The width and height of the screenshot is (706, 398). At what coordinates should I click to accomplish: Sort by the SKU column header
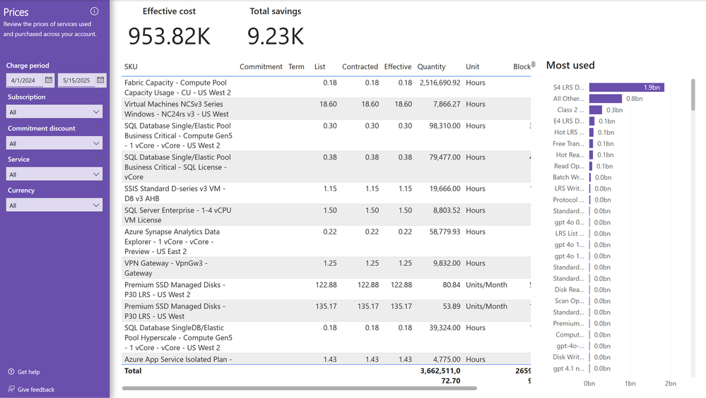point(131,66)
